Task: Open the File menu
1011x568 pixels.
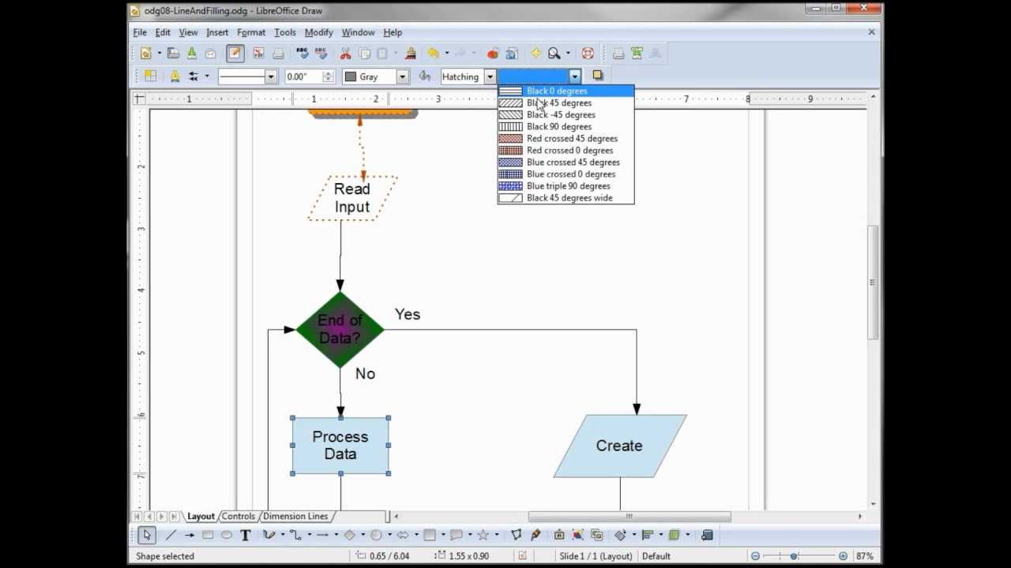Action: (140, 32)
